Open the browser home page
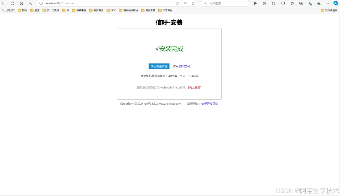The height and width of the screenshot is (196, 340). 21,3
